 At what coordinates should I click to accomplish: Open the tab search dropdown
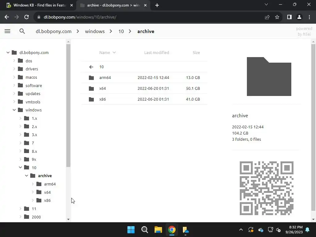click(x=266, y=4)
